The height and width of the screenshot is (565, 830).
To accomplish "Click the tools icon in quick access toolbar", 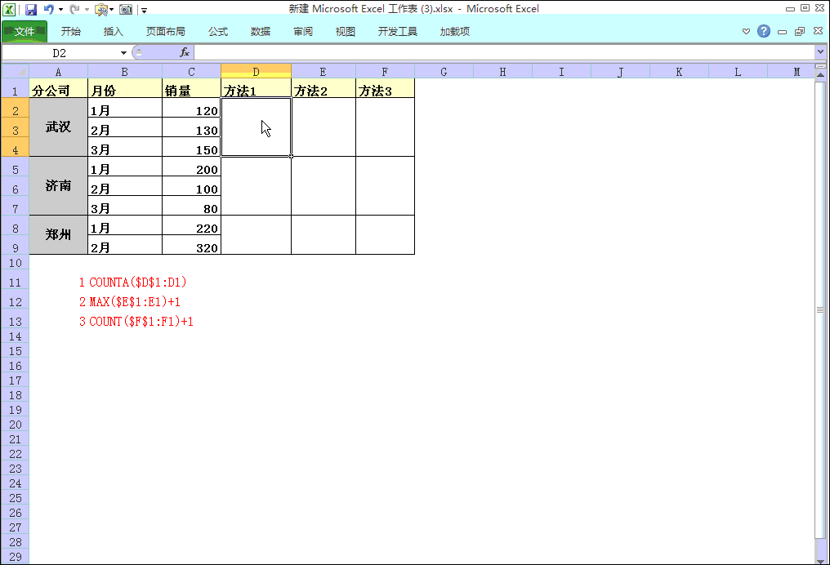I will tap(100, 10).
